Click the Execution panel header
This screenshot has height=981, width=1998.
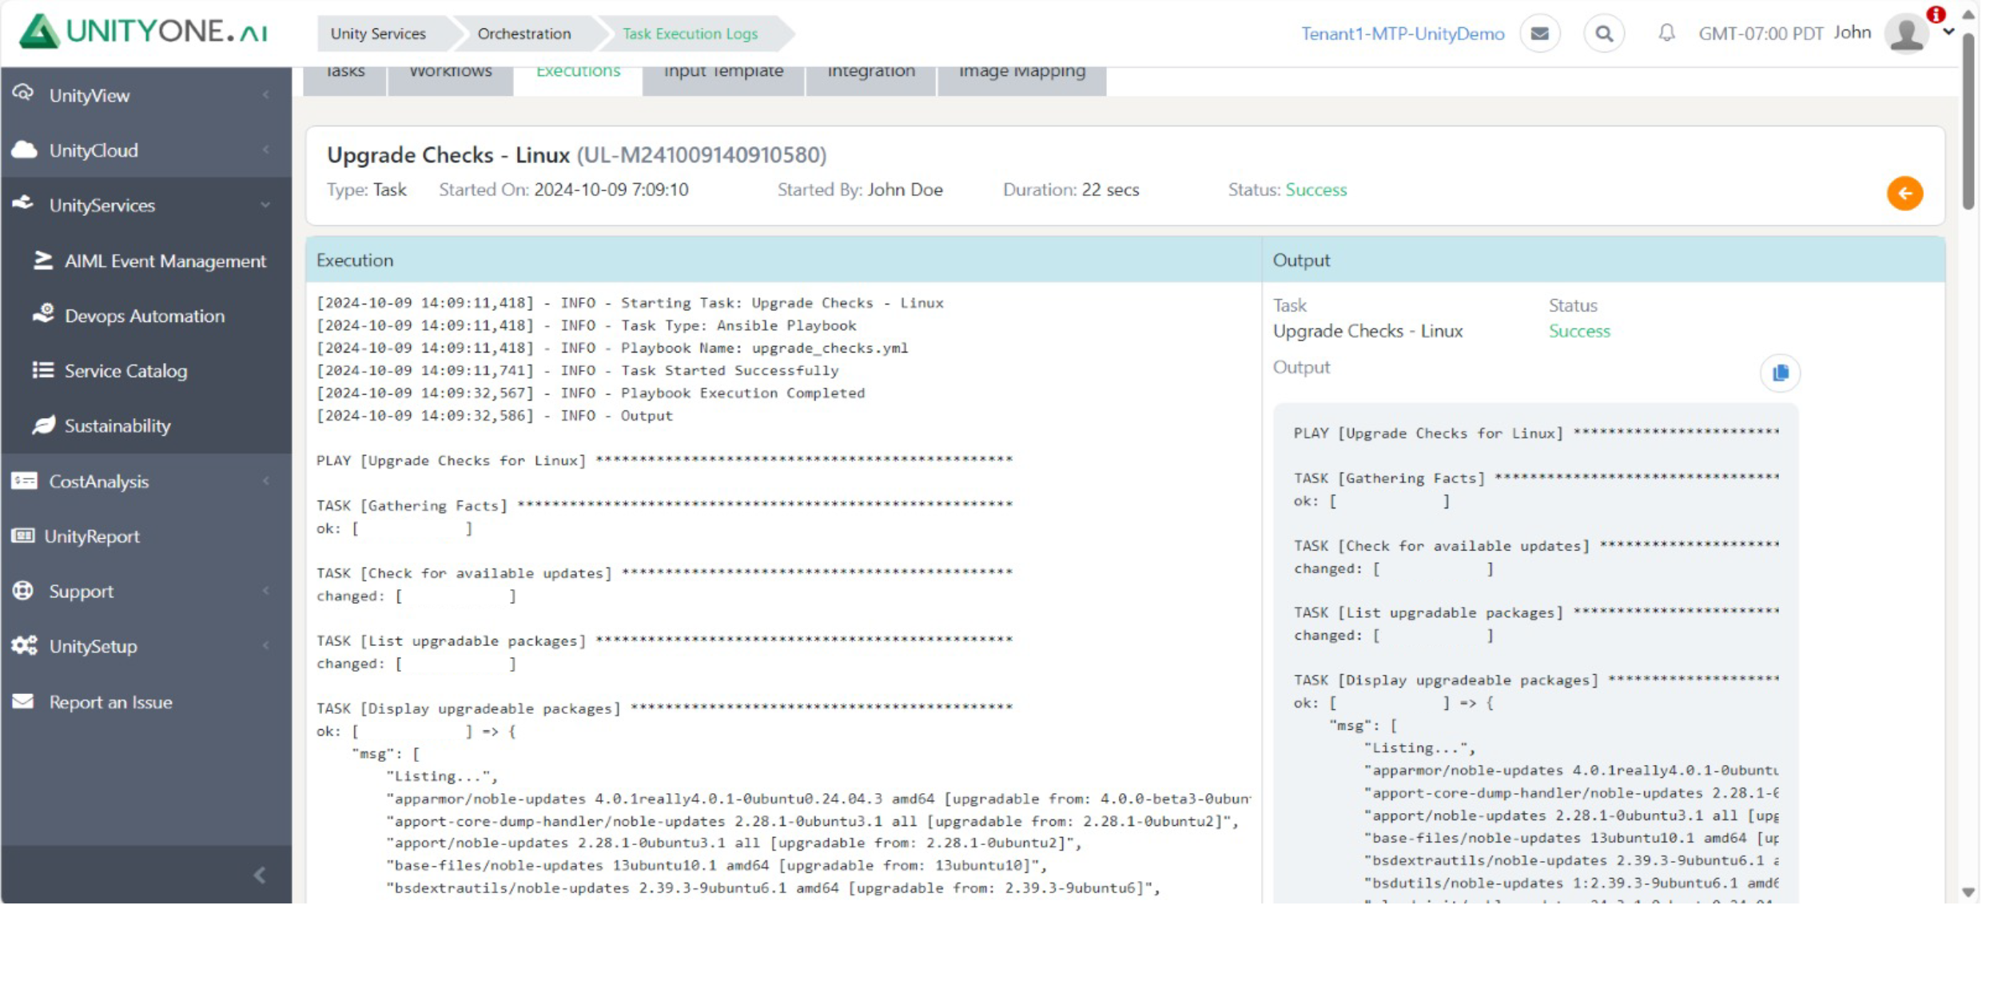click(x=783, y=260)
